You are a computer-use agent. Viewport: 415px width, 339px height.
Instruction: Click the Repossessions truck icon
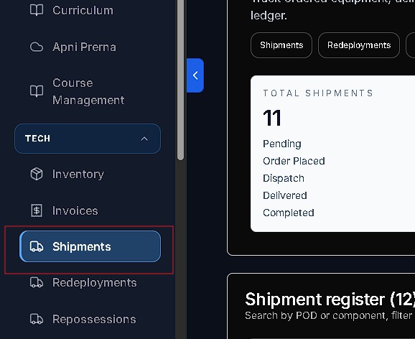37,319
